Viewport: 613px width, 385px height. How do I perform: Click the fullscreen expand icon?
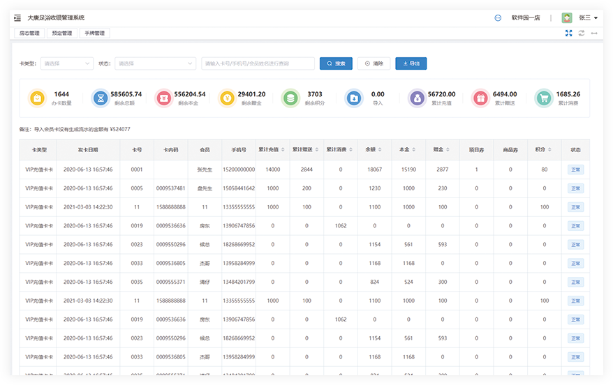coord(569,33)
